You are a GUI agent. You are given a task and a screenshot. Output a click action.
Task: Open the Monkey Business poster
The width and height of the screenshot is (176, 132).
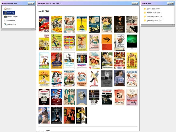tap(132, 79)
